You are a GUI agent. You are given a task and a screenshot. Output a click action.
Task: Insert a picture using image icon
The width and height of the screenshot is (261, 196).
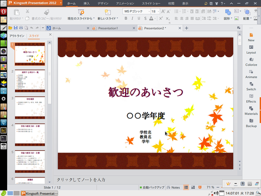237,19
